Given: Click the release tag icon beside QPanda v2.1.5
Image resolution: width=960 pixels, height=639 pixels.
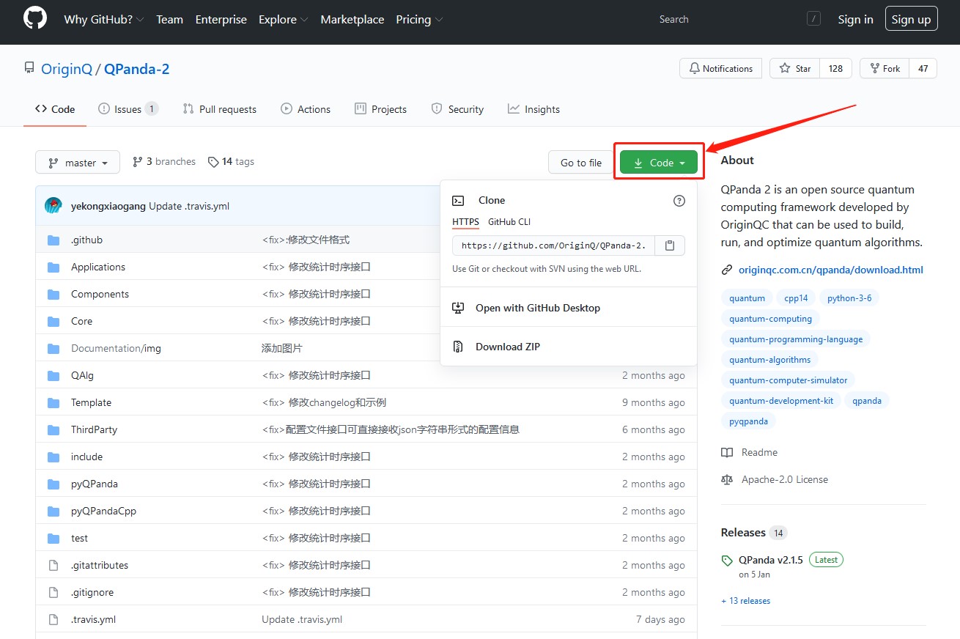Looking at the screenshot, I should coord(727,561).
